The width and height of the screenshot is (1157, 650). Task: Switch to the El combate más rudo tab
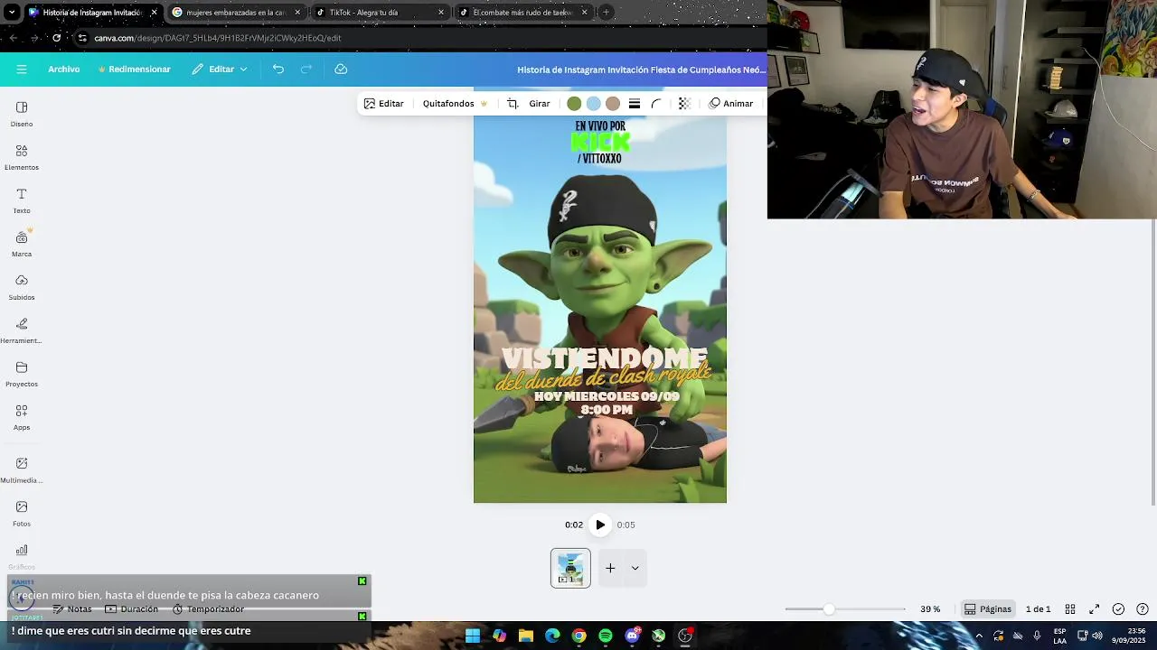click(523, 13)
